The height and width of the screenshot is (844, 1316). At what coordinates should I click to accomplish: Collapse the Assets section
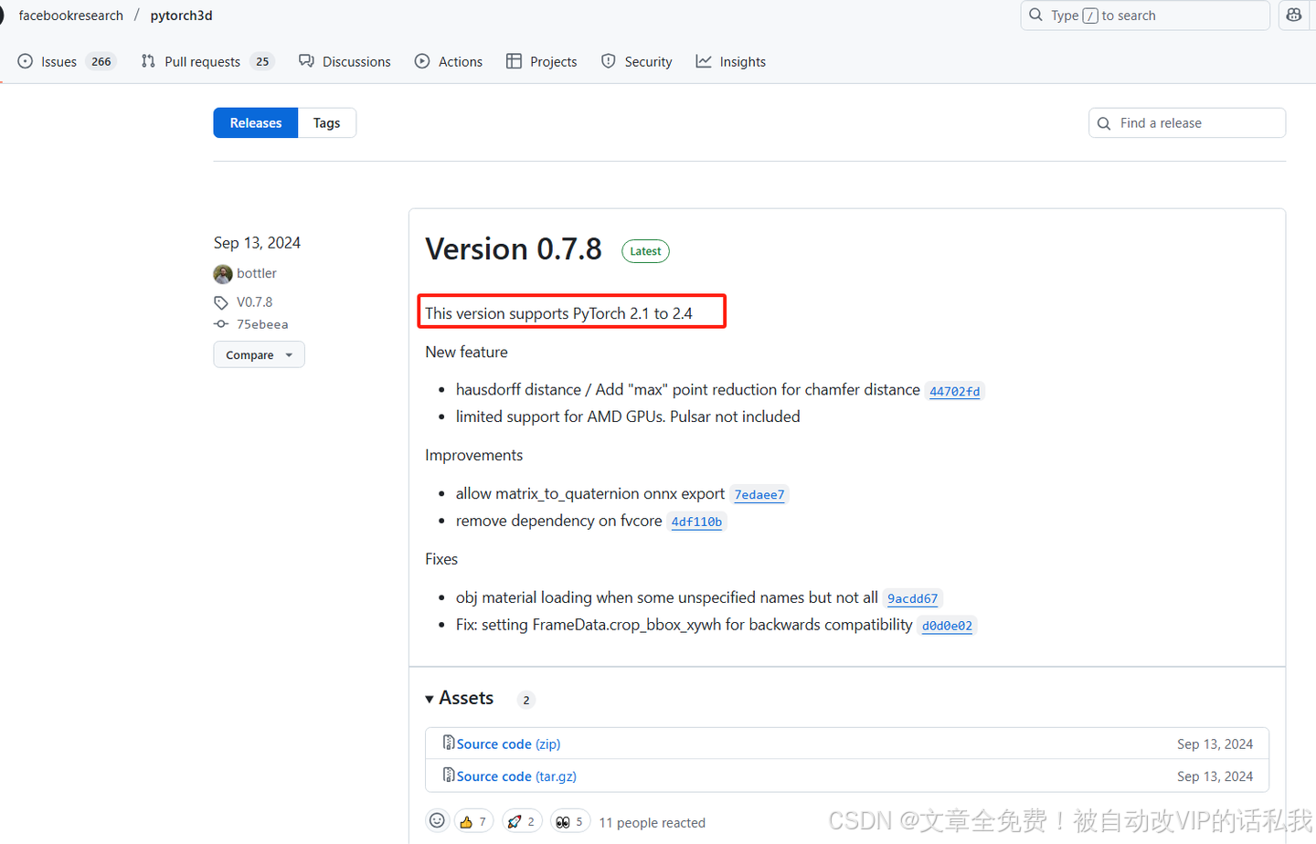460,698
